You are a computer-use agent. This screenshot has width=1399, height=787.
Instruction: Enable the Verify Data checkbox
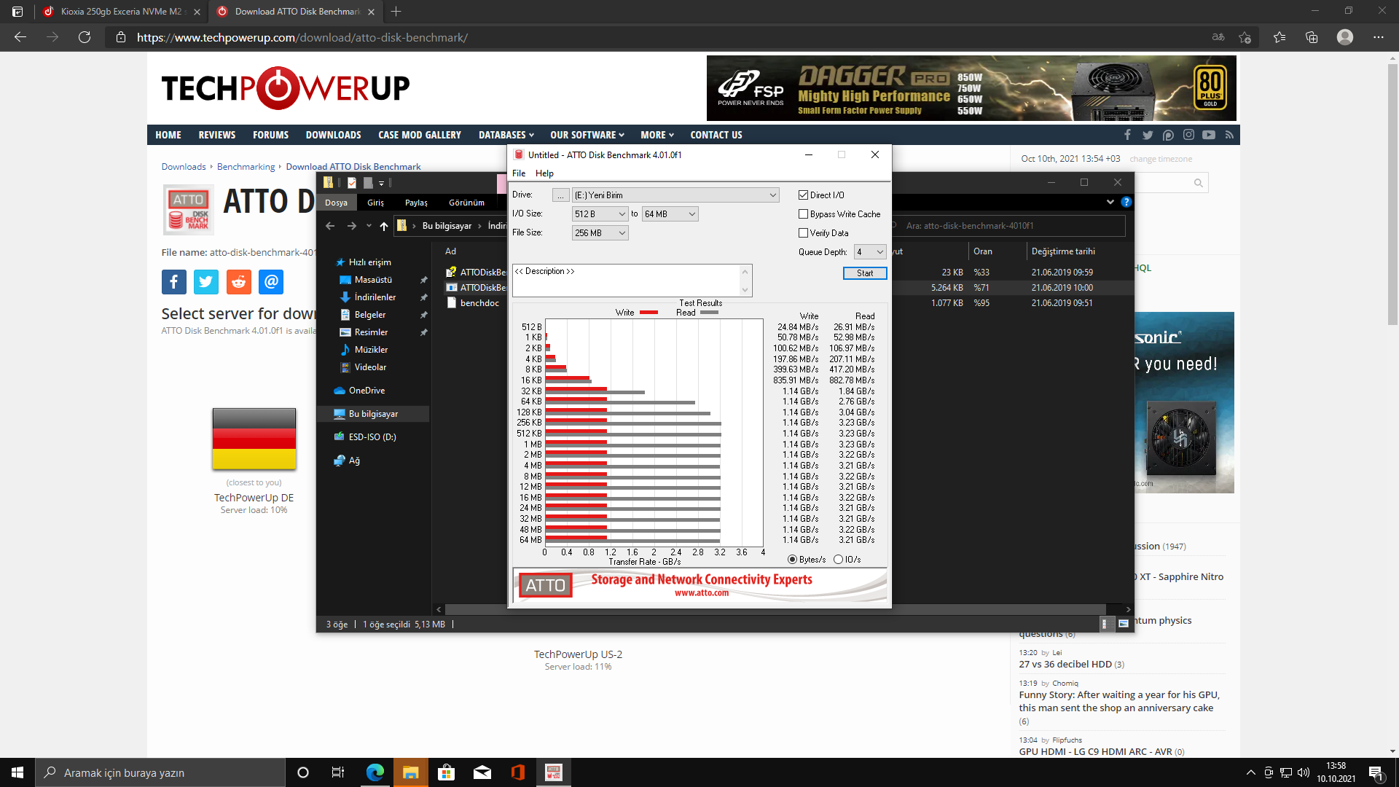click(x=804, y=233)
